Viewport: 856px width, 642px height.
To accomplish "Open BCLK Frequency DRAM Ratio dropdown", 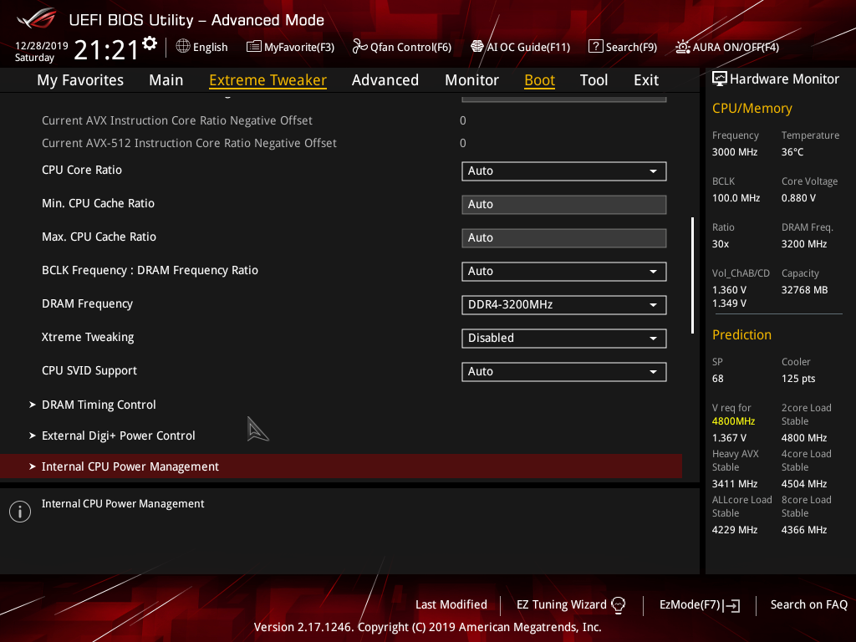I will (x=564, y=272).
